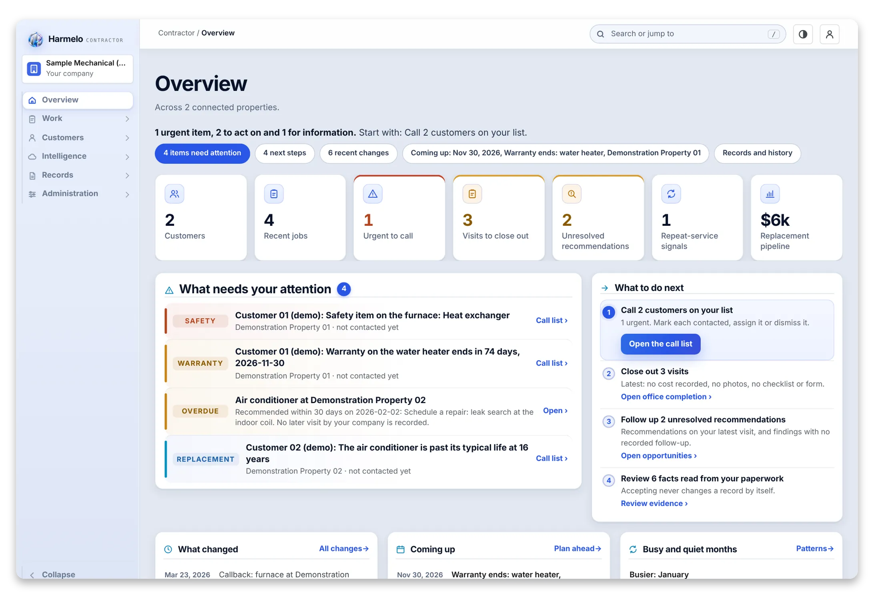874x594 pixels.
Task: Open the Sample Mechanical company building icon
Action: (x=34, y=69)
